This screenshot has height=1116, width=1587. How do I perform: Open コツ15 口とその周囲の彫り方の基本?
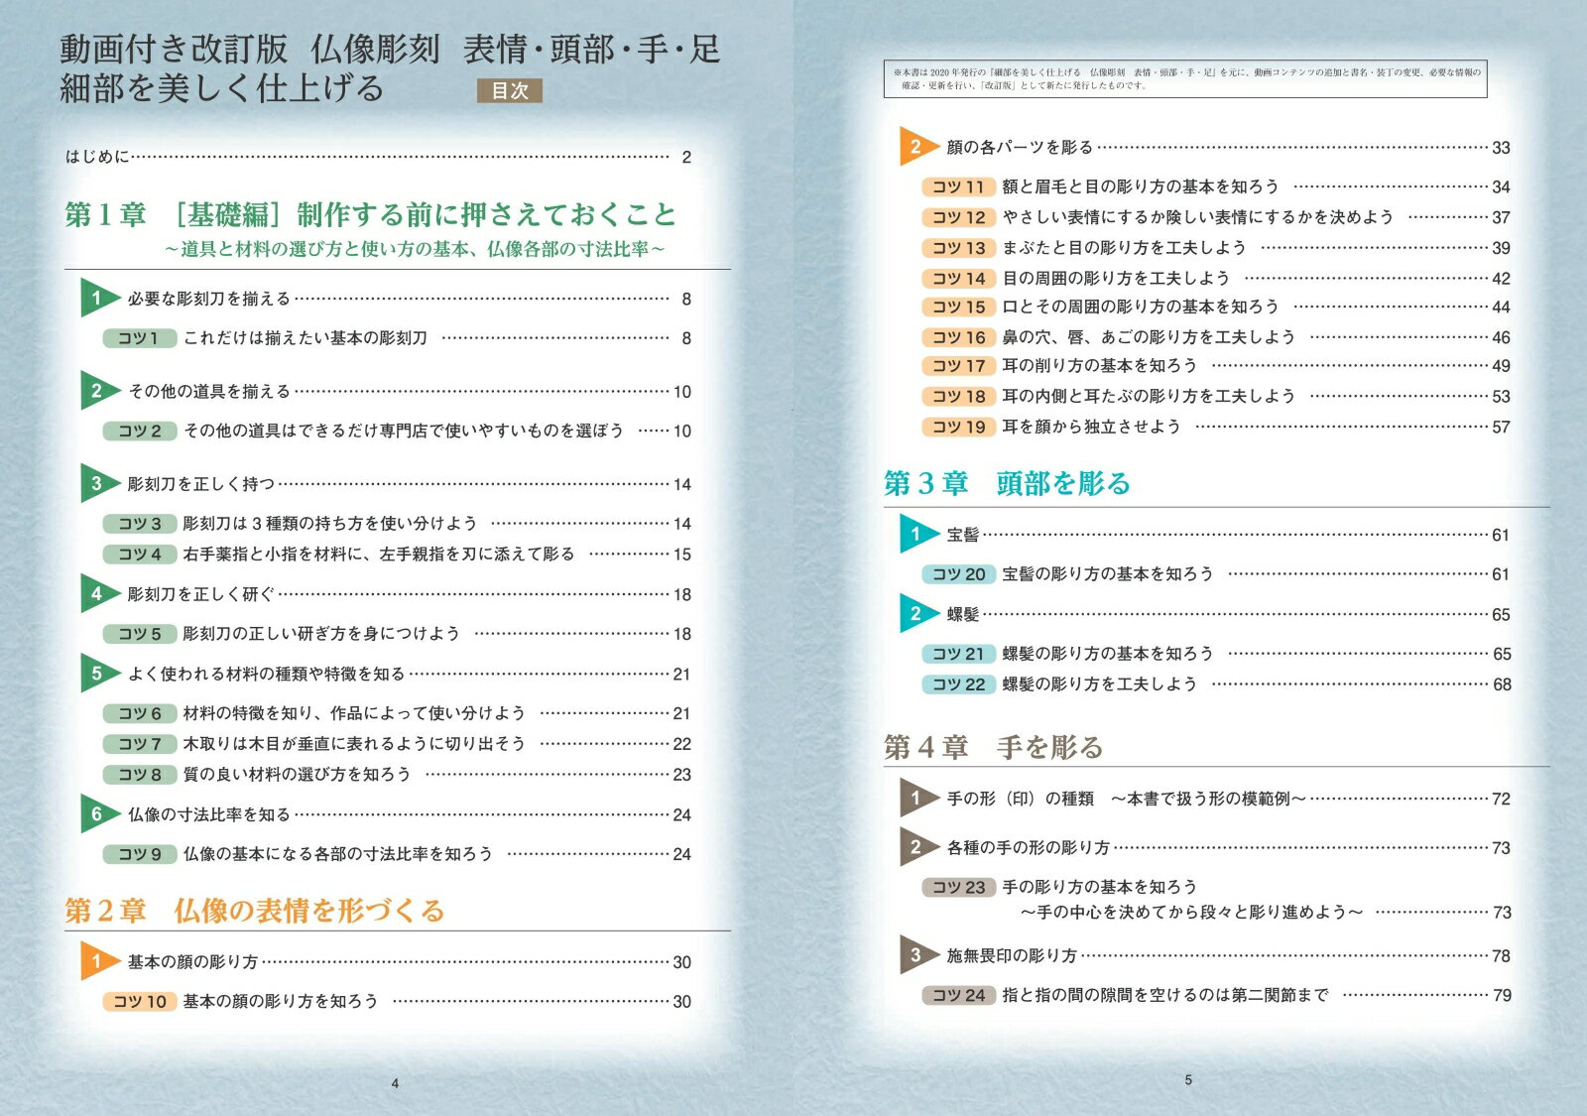coord(1216,307)
